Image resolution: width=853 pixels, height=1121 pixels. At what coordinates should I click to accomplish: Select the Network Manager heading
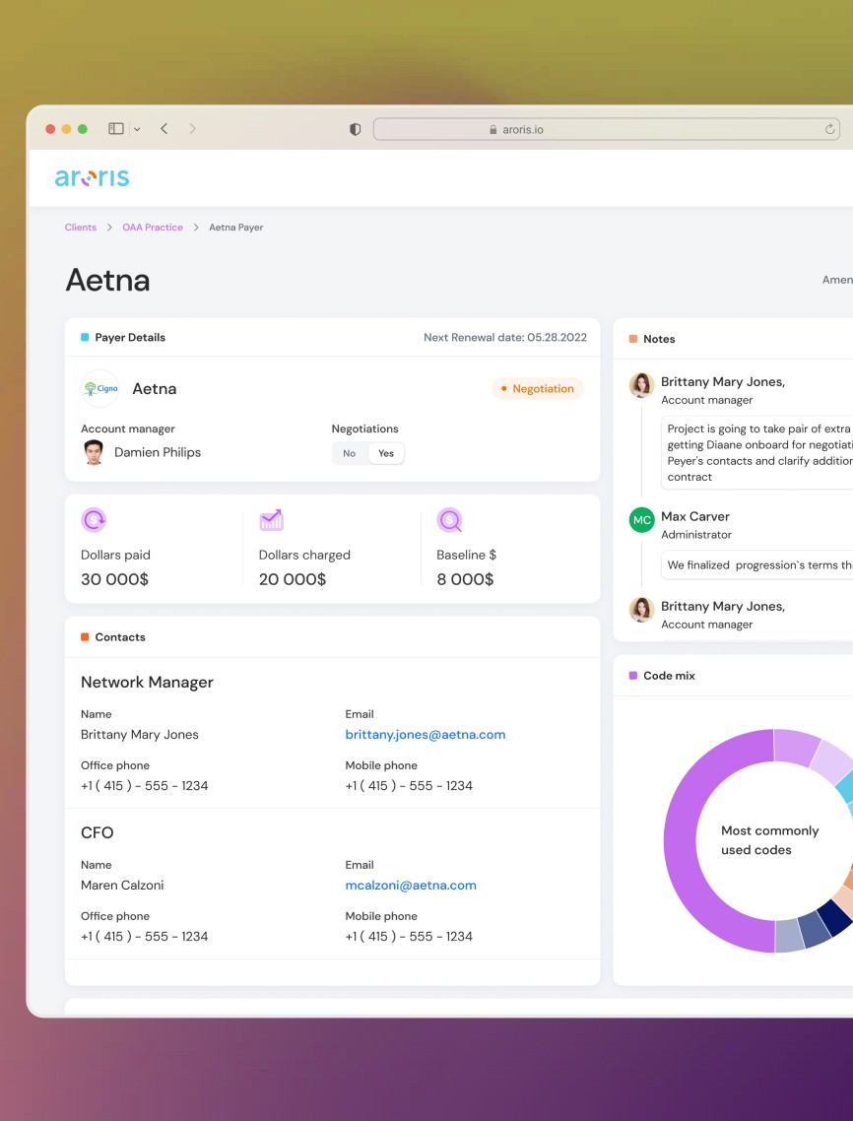(148, 682)
